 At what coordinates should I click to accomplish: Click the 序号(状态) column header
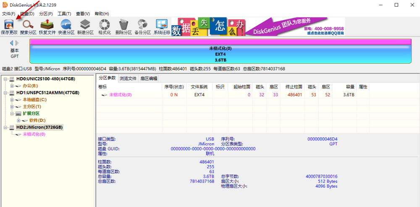pos(174,87)
